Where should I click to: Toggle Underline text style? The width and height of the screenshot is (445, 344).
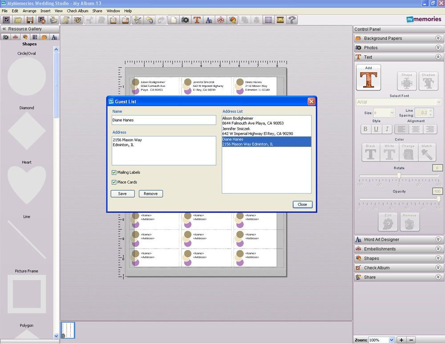pyautogui.click(x=376, y=129)
